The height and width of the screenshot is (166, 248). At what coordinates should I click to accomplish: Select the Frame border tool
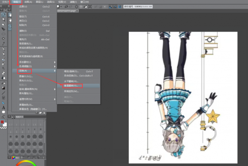click(x=3, y=98)
